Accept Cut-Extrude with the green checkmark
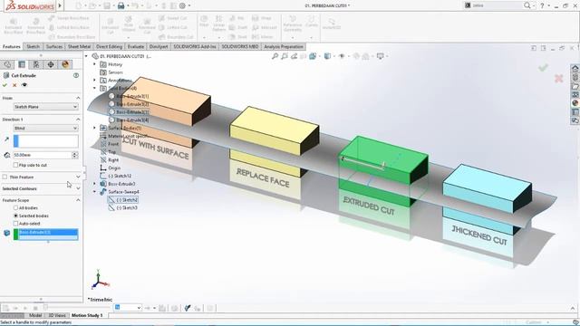This screenshot has height=326, width=580. pos(5,85)
